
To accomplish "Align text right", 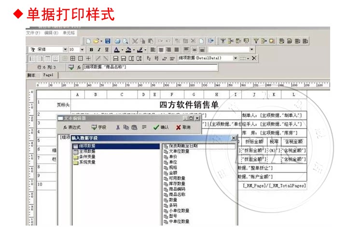I will tap(169, 50).
